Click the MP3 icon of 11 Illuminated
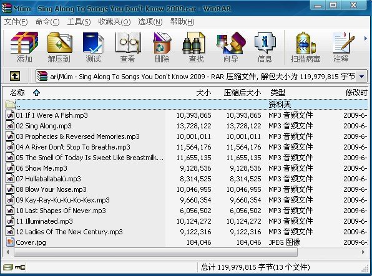The height and width of the screenshot is (276, 372). [10, 221]
